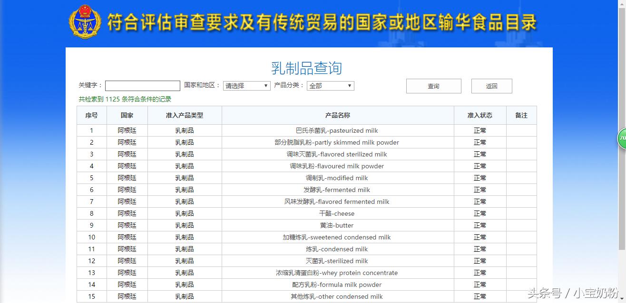
Task: Select the 干酪-cheese product entry
Action: point(337,213)
